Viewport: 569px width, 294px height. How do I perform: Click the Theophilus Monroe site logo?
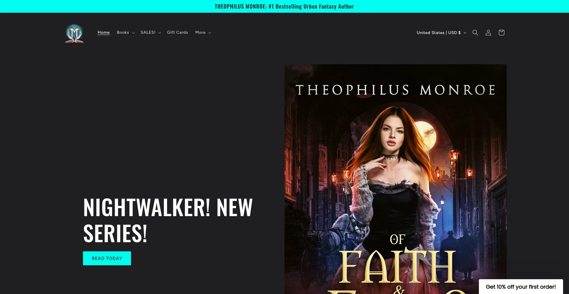pos(74,34)
